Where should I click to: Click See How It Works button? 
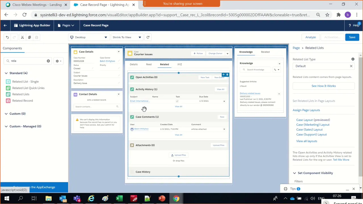(324, 86)
